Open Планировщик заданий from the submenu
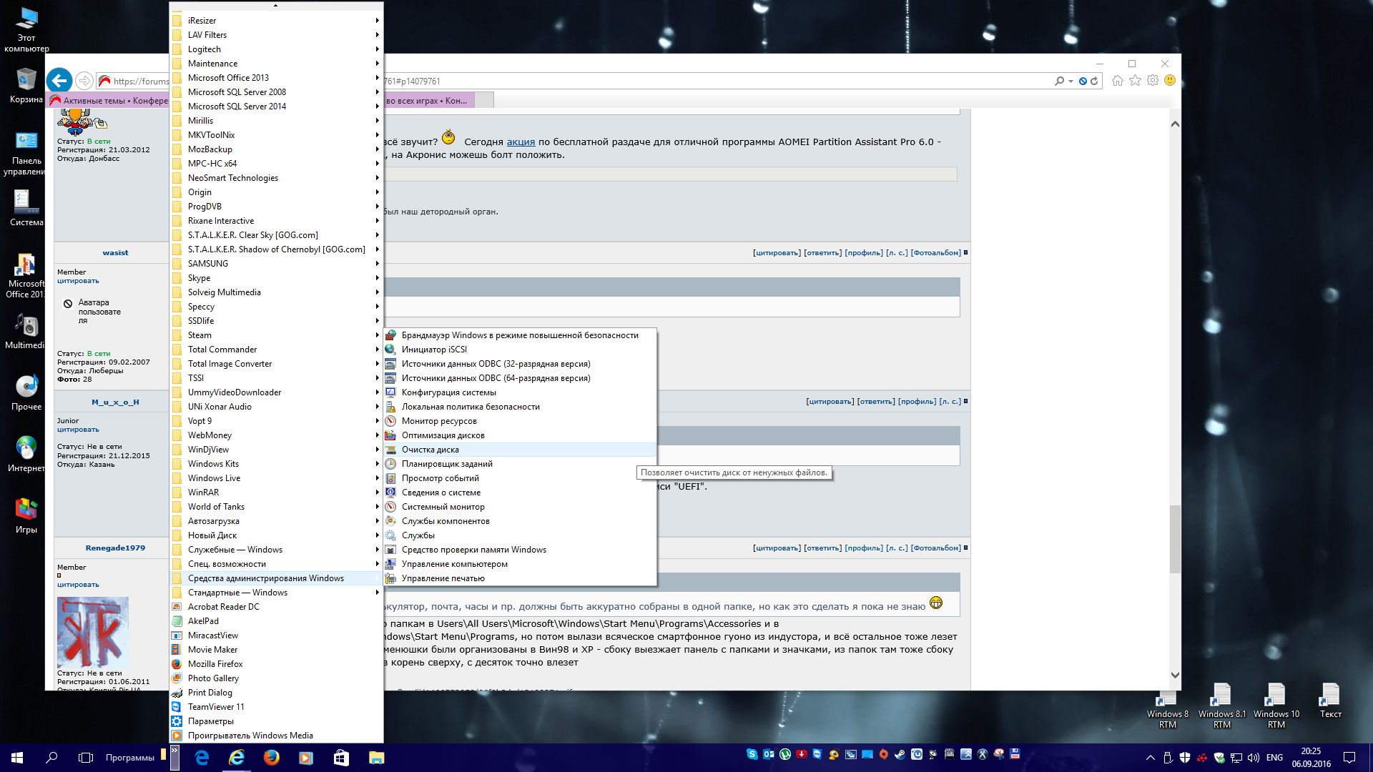Viewport: 1373px width, 772px height. point(446,464)
